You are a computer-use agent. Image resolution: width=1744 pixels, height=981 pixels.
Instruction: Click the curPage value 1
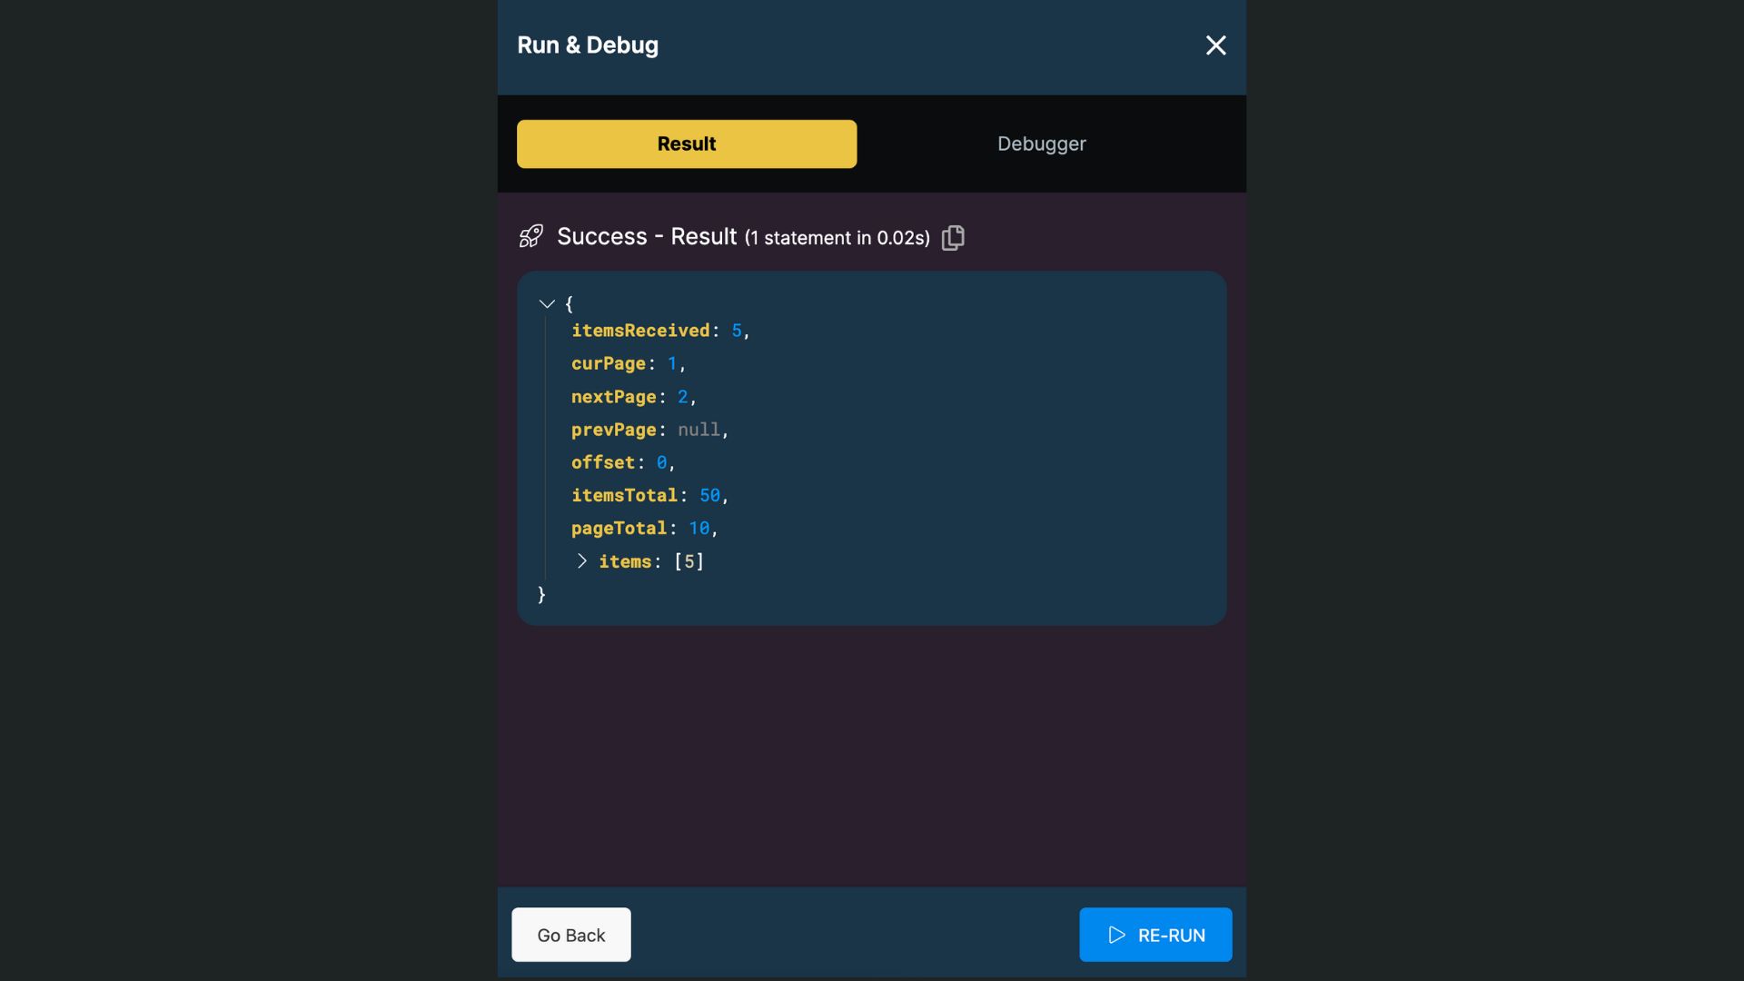[x=672, y=363]
